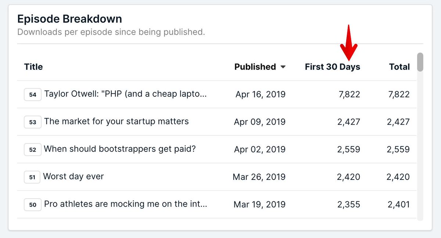This screenshot has width=441, height=238.
Task: Toggle sort arrow beside Published header
Action: 283,67
